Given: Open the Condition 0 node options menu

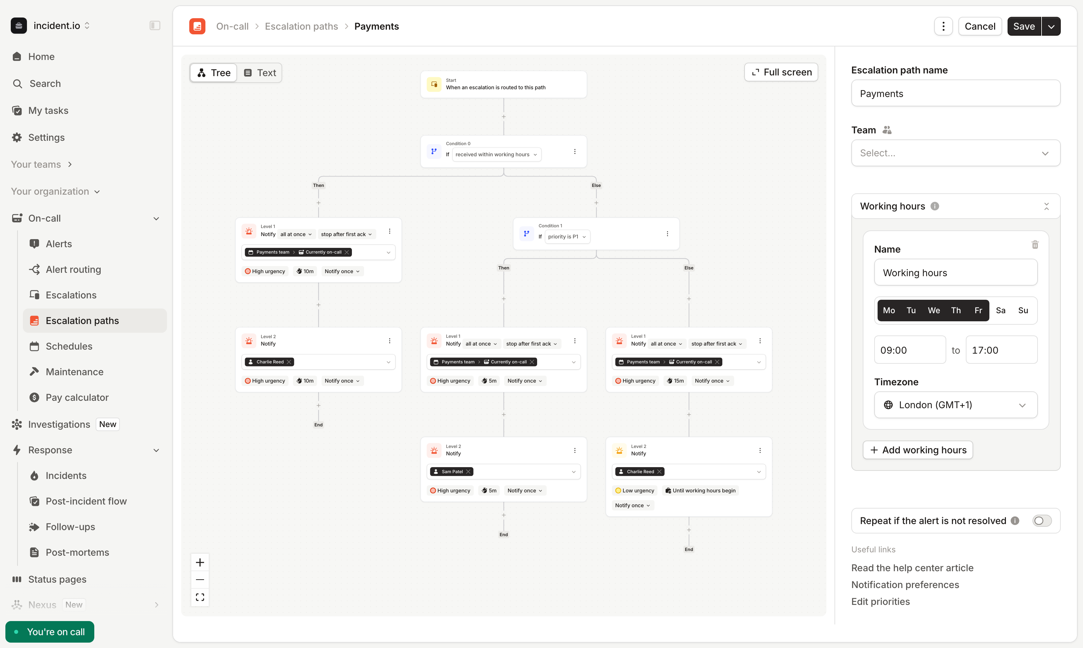Looking at the screenshot, I should pyautogui.click(x=575, y=152).
